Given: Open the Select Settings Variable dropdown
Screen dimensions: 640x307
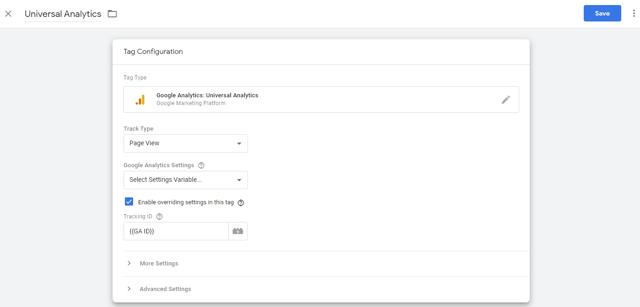Looking at the screenshot, I should (185, 180).
